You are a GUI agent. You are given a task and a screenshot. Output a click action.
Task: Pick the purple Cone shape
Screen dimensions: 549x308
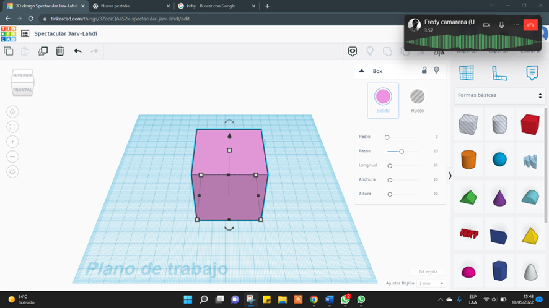[499, 198]
